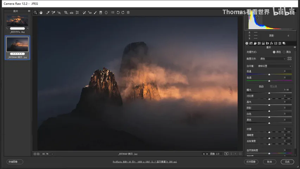300x169 pixels.
Task: Open the filmstrip panel menu icon
Action: tap(29, 11)
